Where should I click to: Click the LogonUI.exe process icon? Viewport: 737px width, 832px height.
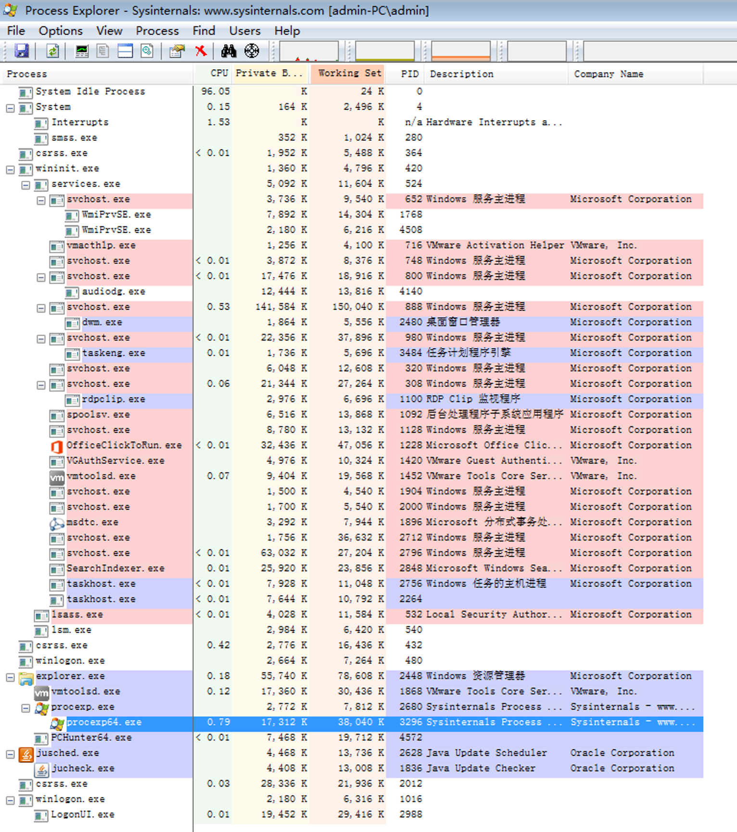coord(41,816)
